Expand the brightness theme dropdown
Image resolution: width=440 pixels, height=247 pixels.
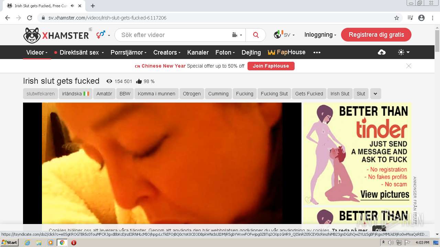coord(404,52)
